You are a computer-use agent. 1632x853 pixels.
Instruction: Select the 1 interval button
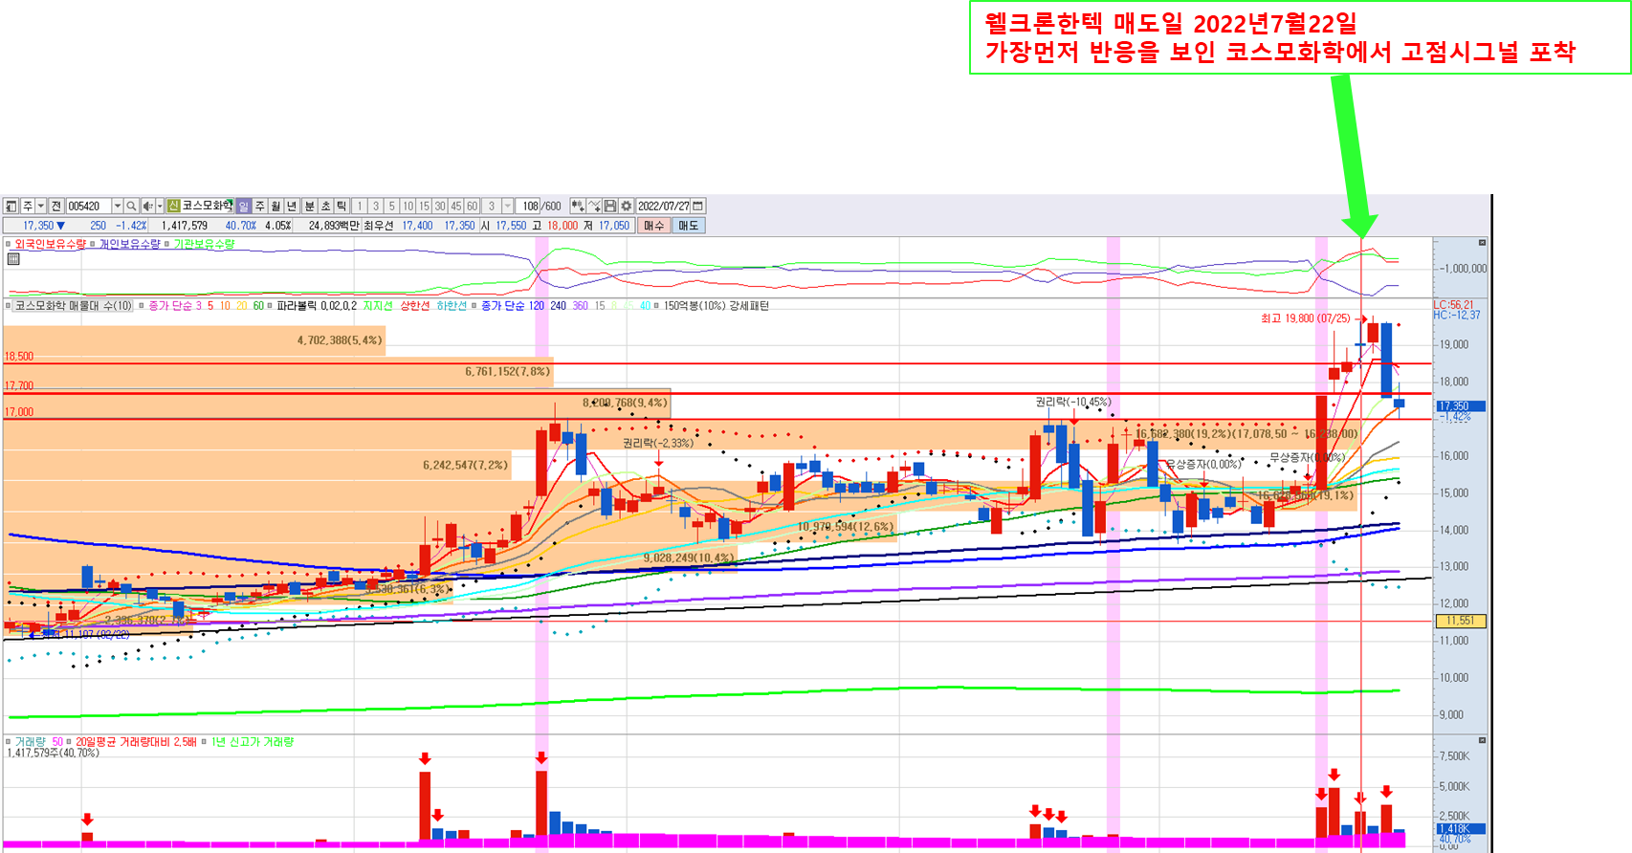click(x=360, y=206)
